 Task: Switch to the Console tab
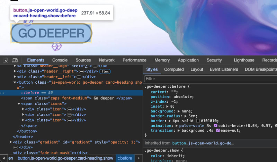click(x=60, y=60)
